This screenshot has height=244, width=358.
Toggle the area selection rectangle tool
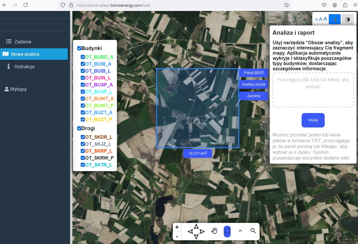click(x=227, y=231)
